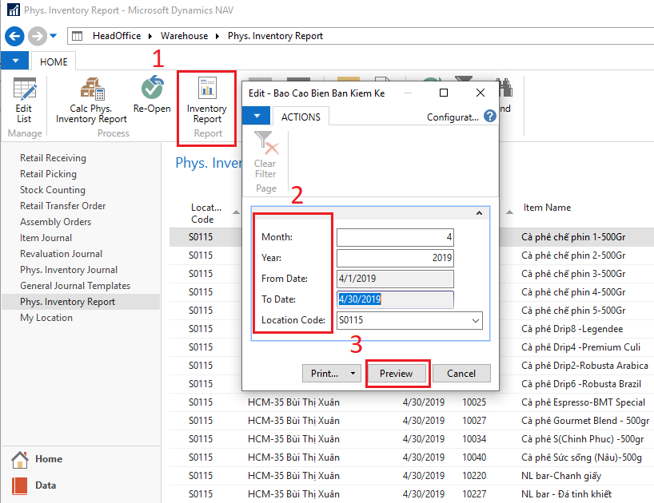The width and height of the screenshot is (654, 503).
Task: Expand the Location Code dropdown
Action: (x=476, y=321)
